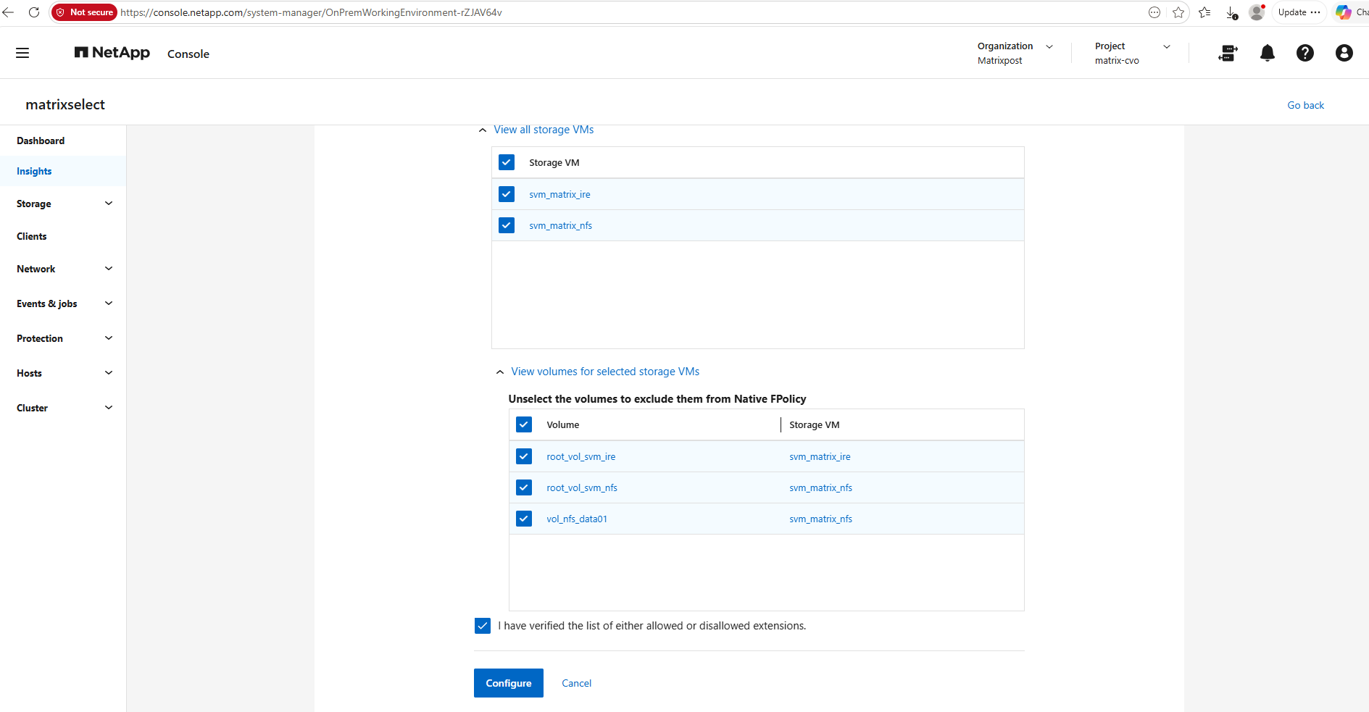Click the root_vol_svm_ire volume name
Viewport: 1369px width, 712px height.
point(581,457)
